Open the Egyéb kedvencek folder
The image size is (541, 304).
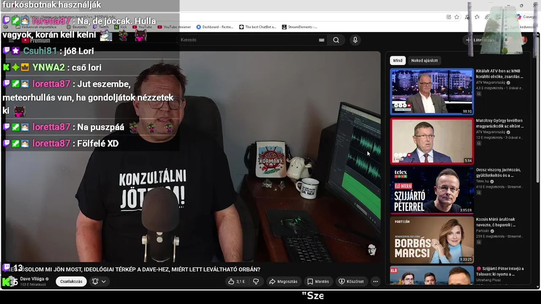pos(520,27)
